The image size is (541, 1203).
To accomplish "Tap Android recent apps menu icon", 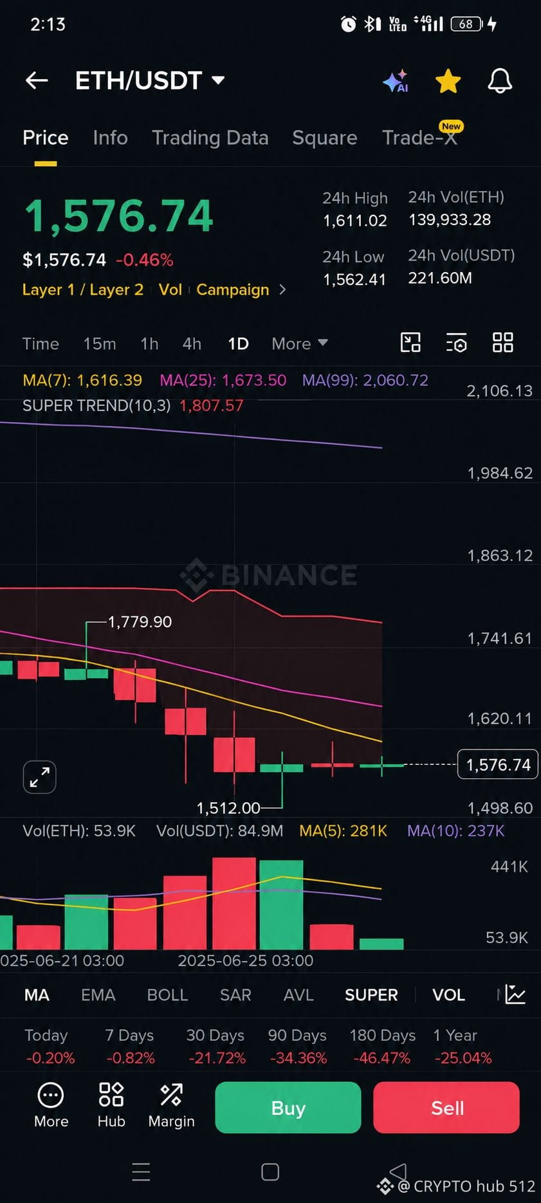I will tap(141, 1171).
